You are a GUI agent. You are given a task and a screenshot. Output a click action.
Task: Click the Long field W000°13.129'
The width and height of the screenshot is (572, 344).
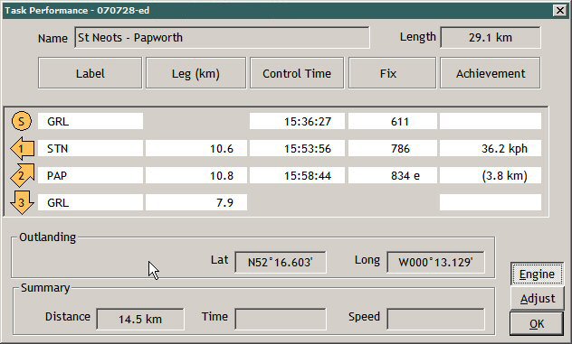[x=435, y=262]
